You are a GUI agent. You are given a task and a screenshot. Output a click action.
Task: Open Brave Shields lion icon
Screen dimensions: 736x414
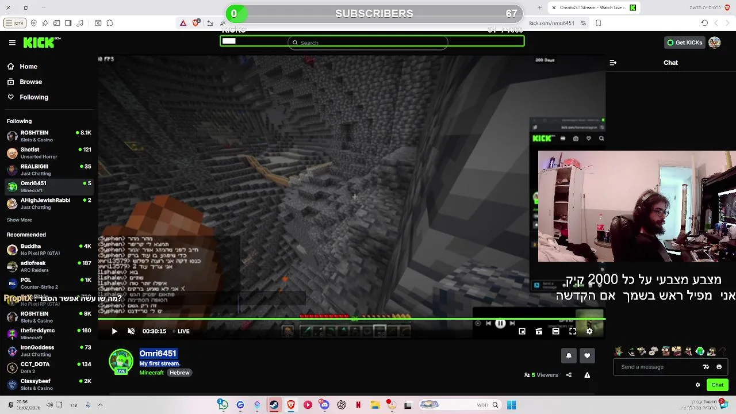(196, 23)
